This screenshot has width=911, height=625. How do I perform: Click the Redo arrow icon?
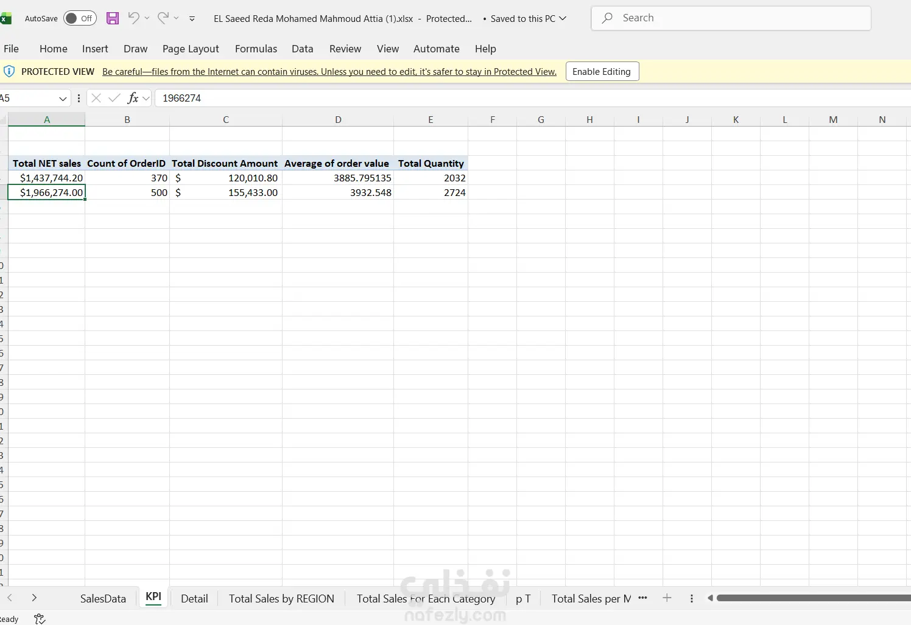pos(163,18)
